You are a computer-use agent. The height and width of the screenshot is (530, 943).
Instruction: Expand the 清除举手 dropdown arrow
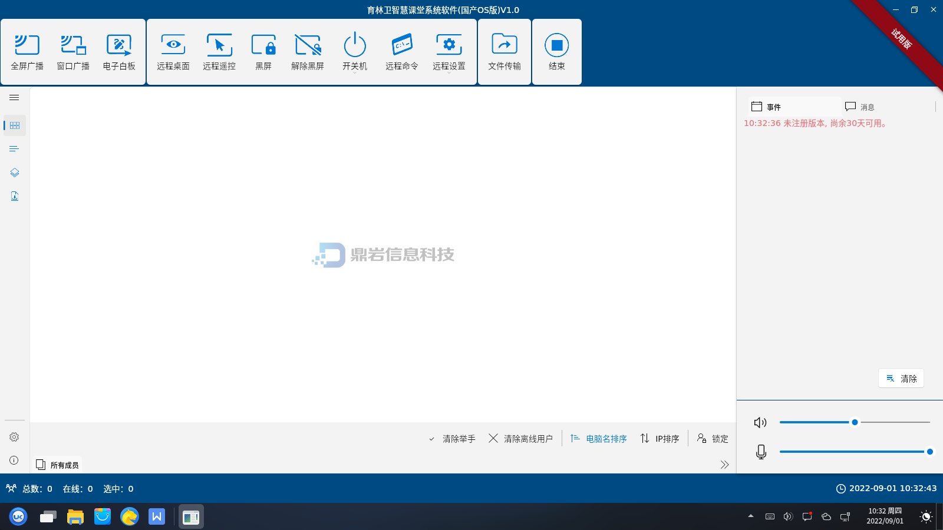431,439
